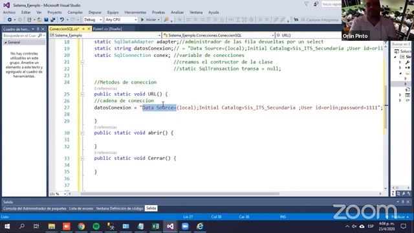The height and width of the screenshot is (233, 414).
Task: Pin the Cuadro de herramientas panel
Action: click(x=38, y=29)
